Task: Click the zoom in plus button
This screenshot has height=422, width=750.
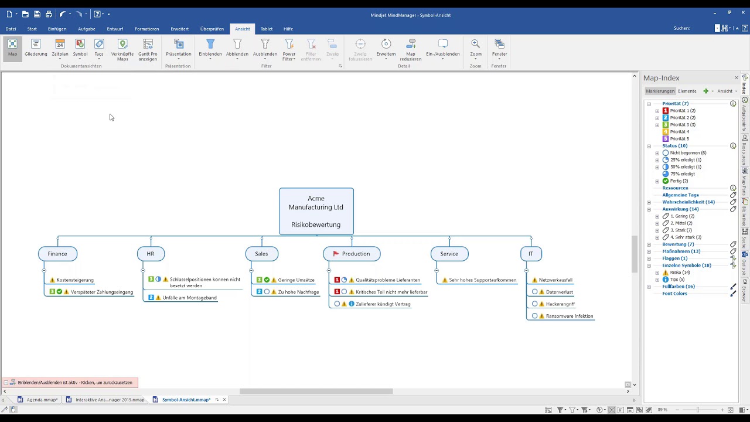Action: (x=724, y=410)
